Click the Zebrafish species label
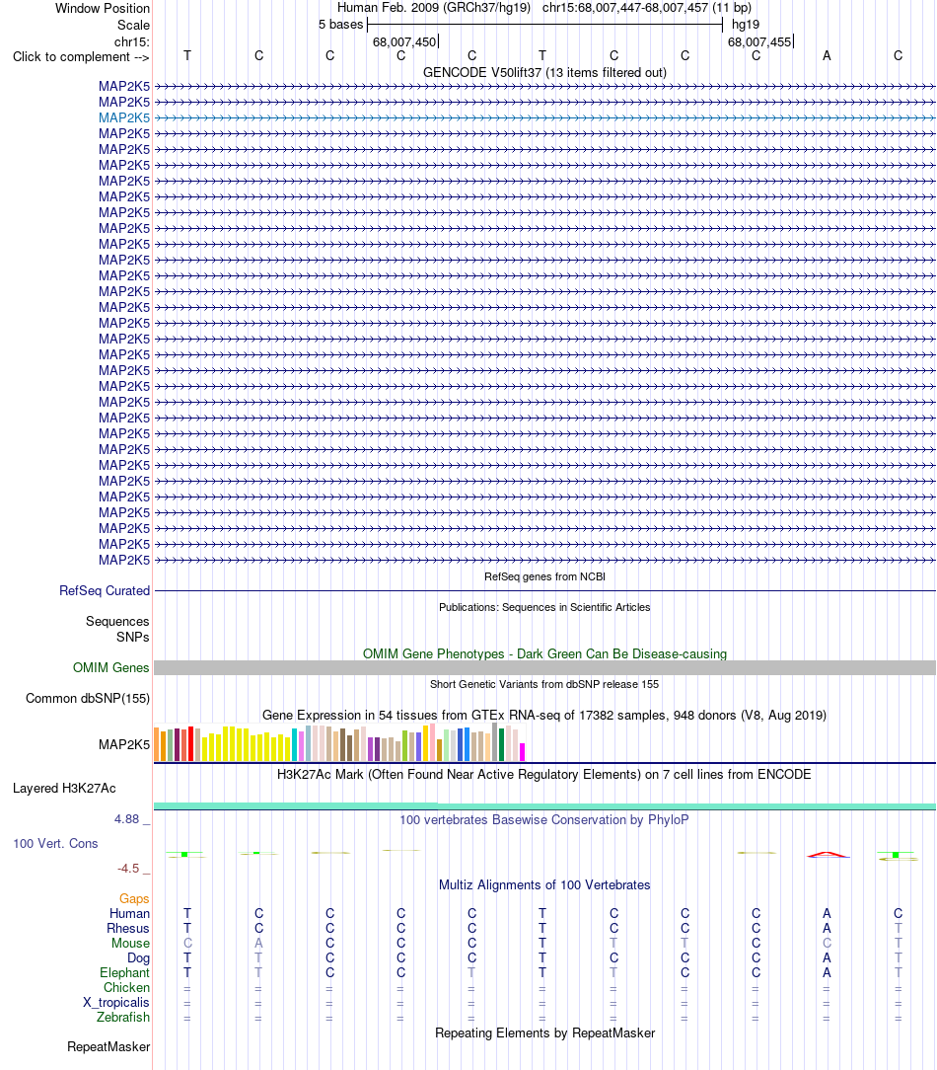The image size is (937, 1070). point(123,1018)
